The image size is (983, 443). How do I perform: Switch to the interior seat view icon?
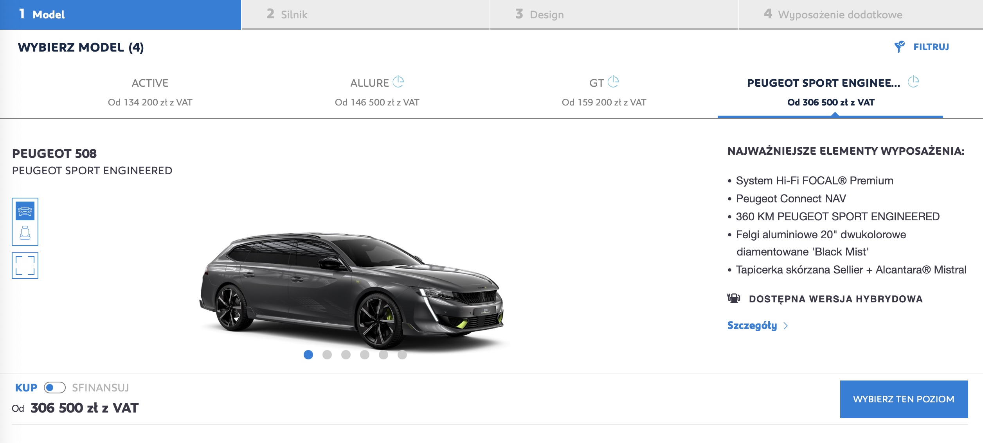25,233
